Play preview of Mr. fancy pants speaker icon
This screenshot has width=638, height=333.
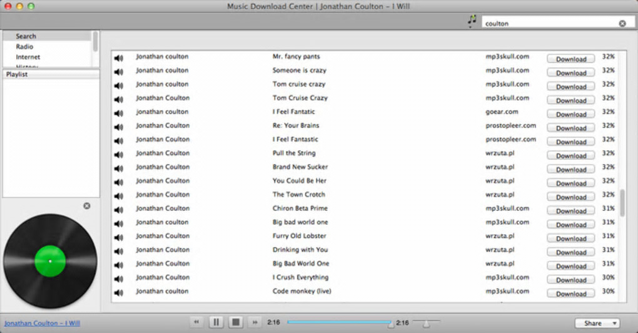pos(118,58)
